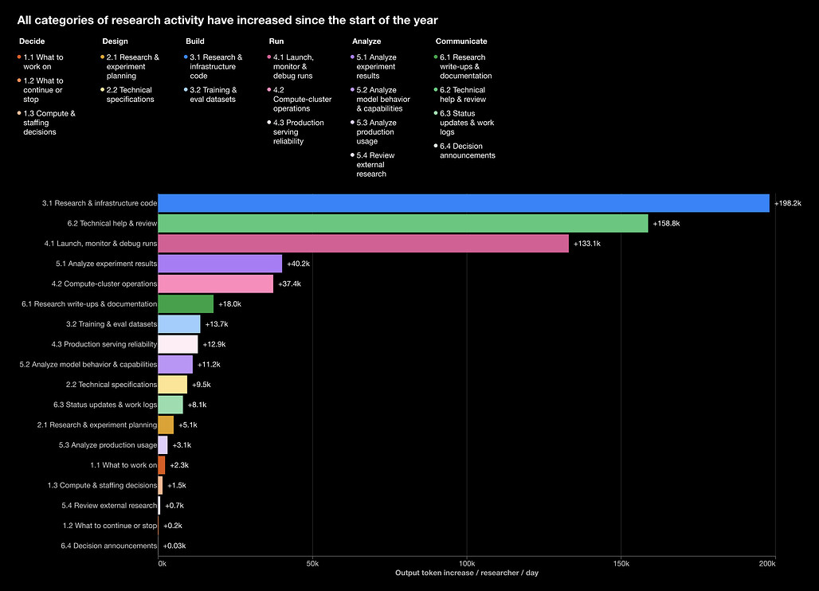Viewport: 819px width, 591px height.
Task: Click the +8.1k value label
Action: 197,405
